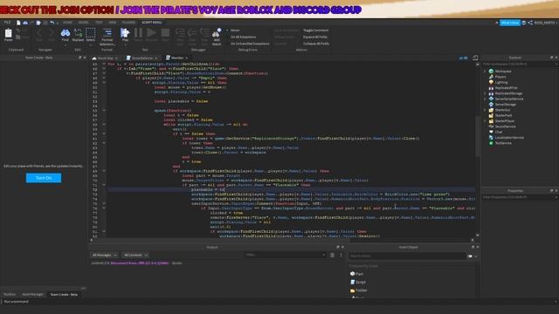Open the All Messages dropdown in Output
The width and height of the screenshot is (559, 314).
[104, 255]
